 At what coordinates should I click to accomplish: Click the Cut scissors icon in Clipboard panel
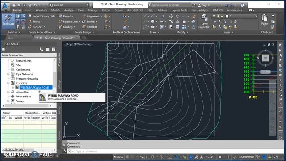[273, 16]
